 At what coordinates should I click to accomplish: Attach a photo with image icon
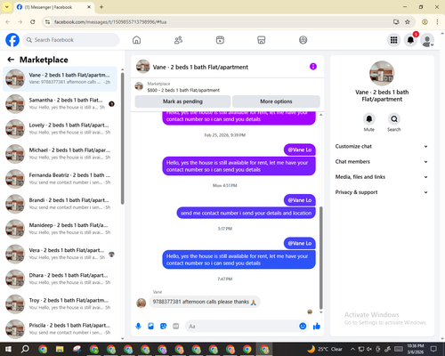tap(150, 327)
